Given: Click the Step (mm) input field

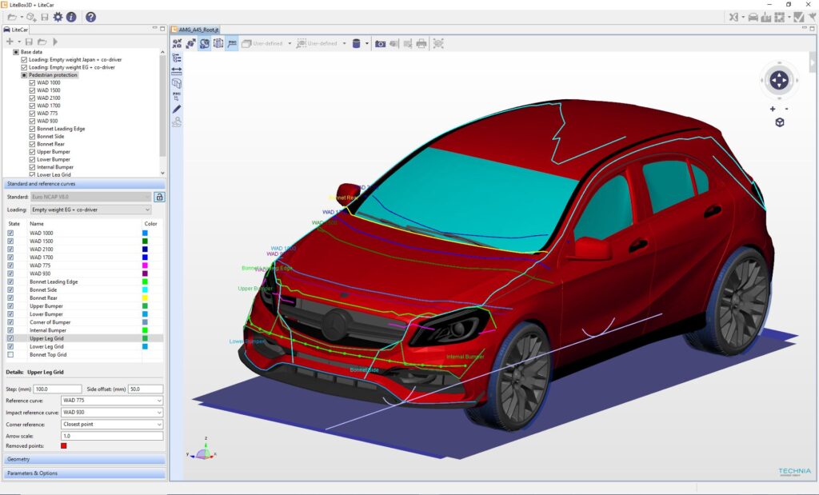Looking at the screenshot, I should coord(58,389).
